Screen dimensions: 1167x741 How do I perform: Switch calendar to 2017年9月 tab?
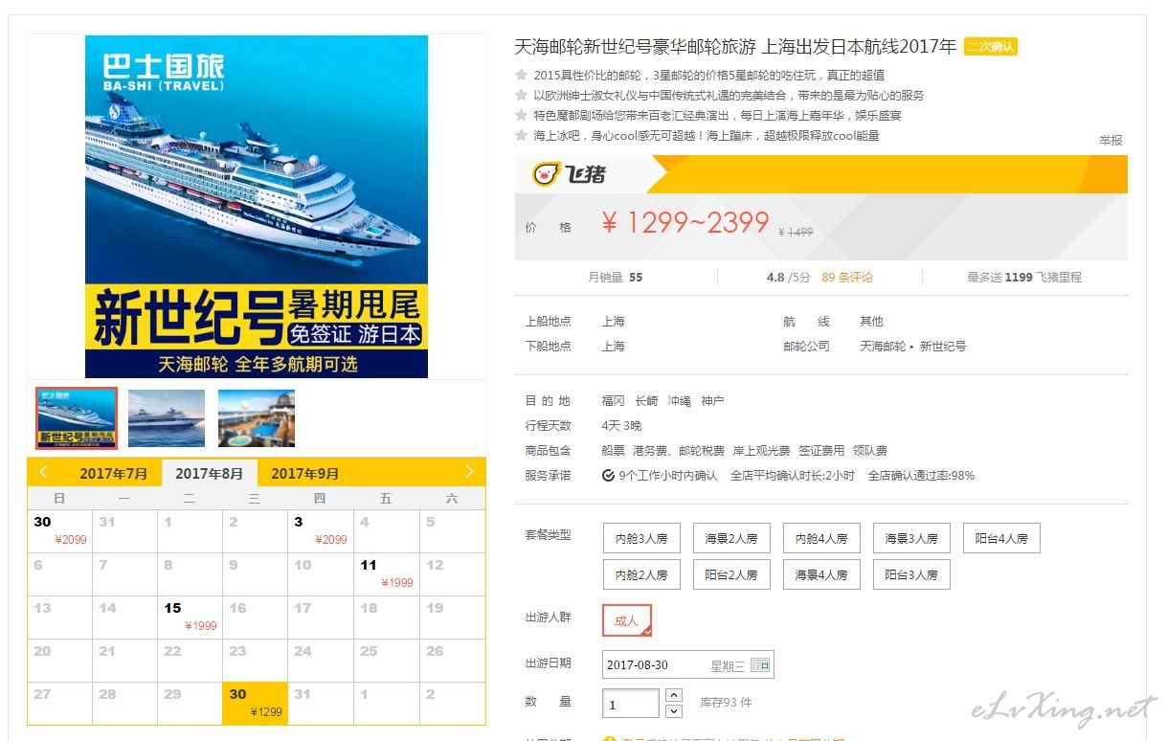point(305,473)
